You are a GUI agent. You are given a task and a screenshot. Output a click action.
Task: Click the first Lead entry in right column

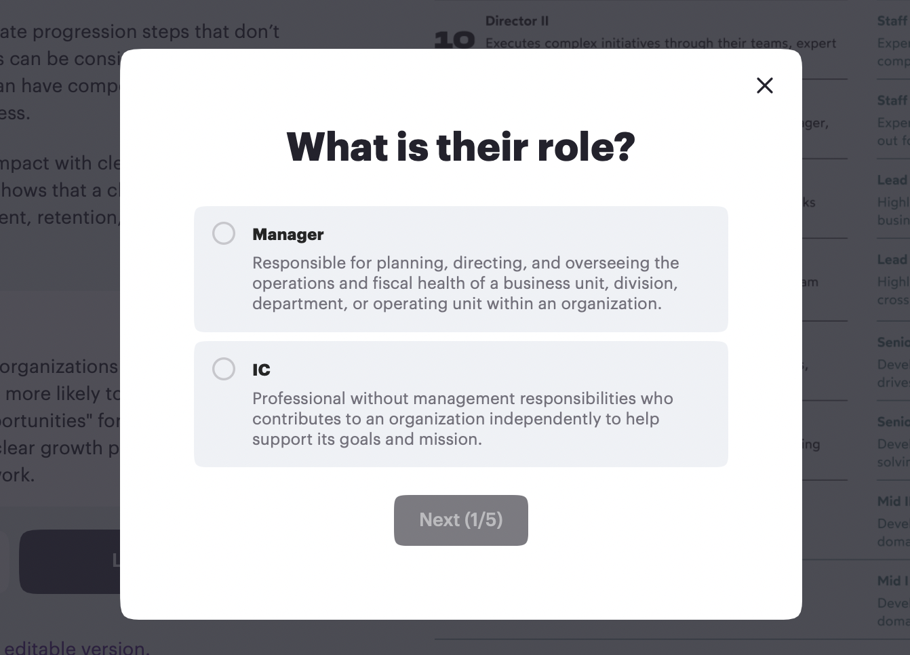click(892, 180)
